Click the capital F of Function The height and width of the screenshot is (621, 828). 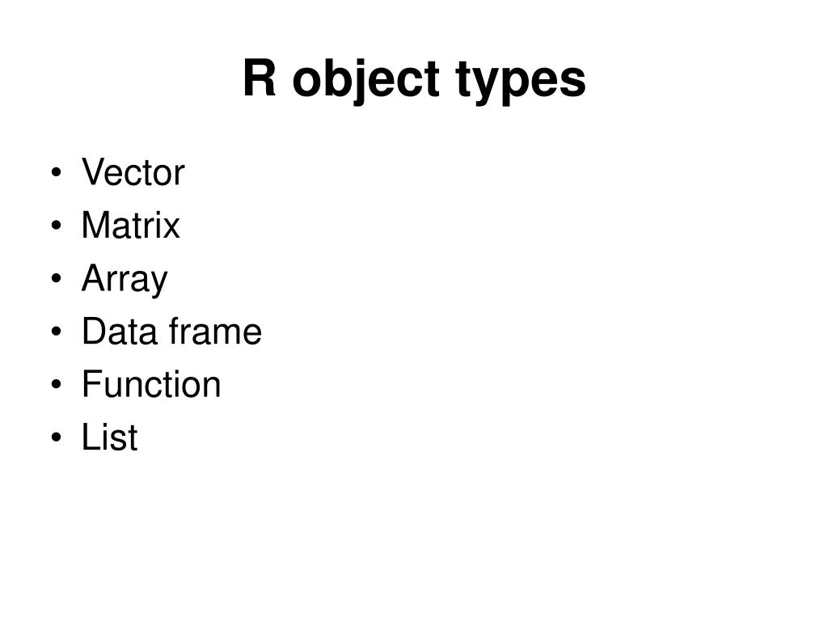92,384
